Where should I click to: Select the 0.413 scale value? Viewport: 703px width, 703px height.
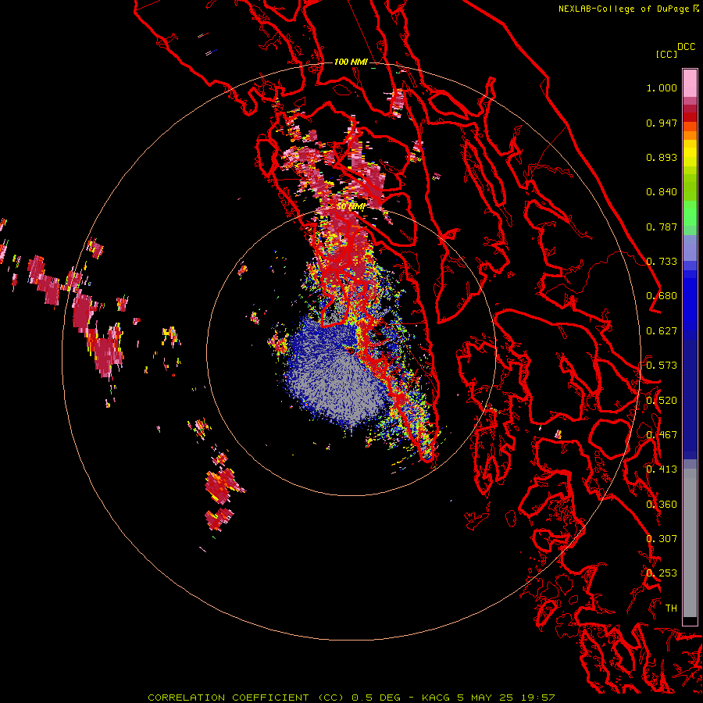click(x=662, y=469)
